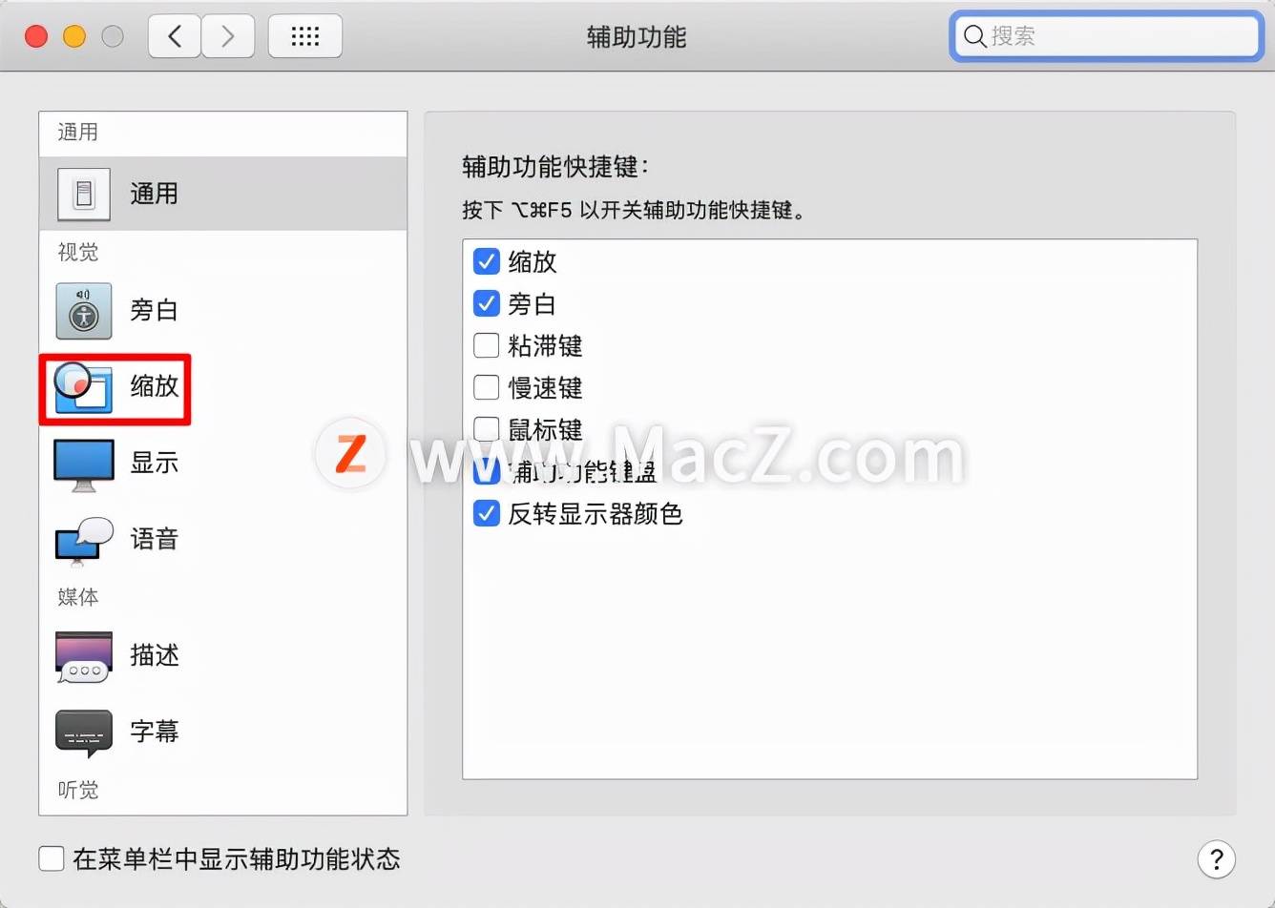Go forward with the right chevron button

(228, 37)
